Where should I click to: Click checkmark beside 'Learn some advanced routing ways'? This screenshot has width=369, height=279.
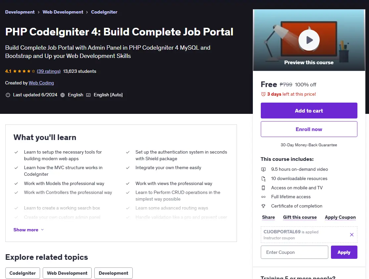tap(128, 208)
